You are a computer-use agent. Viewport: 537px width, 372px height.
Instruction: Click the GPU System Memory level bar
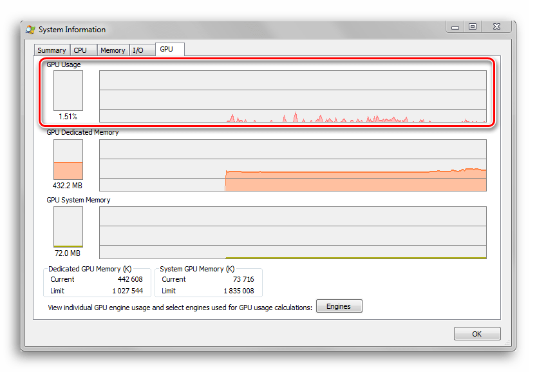pyautogui.click(x=68, y=227)
